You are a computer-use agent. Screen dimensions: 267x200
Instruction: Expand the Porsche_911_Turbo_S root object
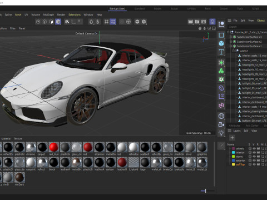coord(228,32)
